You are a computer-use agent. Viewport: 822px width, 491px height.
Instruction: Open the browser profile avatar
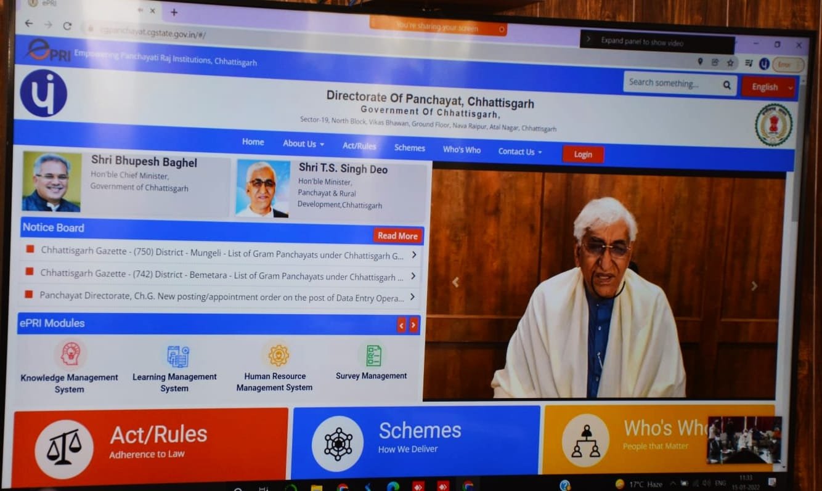coord(764,63)
